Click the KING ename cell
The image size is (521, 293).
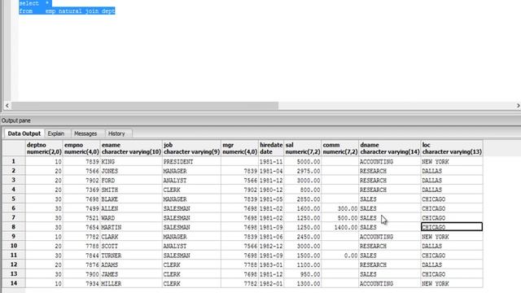click(x=131, y=162)
